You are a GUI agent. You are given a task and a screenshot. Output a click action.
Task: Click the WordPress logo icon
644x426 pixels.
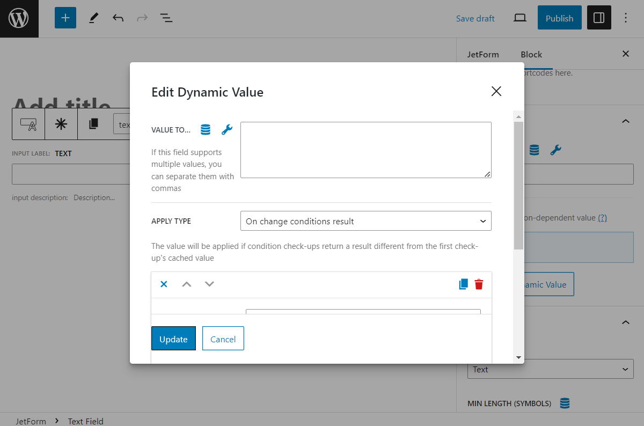pos(19,18)
